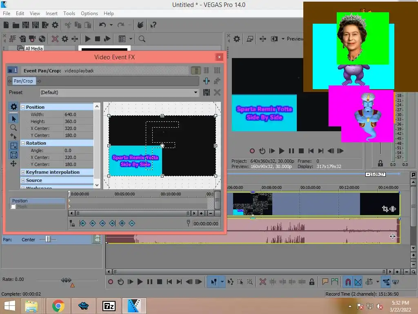Screen dimensions: 418x314
Task: Select the Zoom Edit magnifier tool in Pan/Crop
Action: point(13,128)
